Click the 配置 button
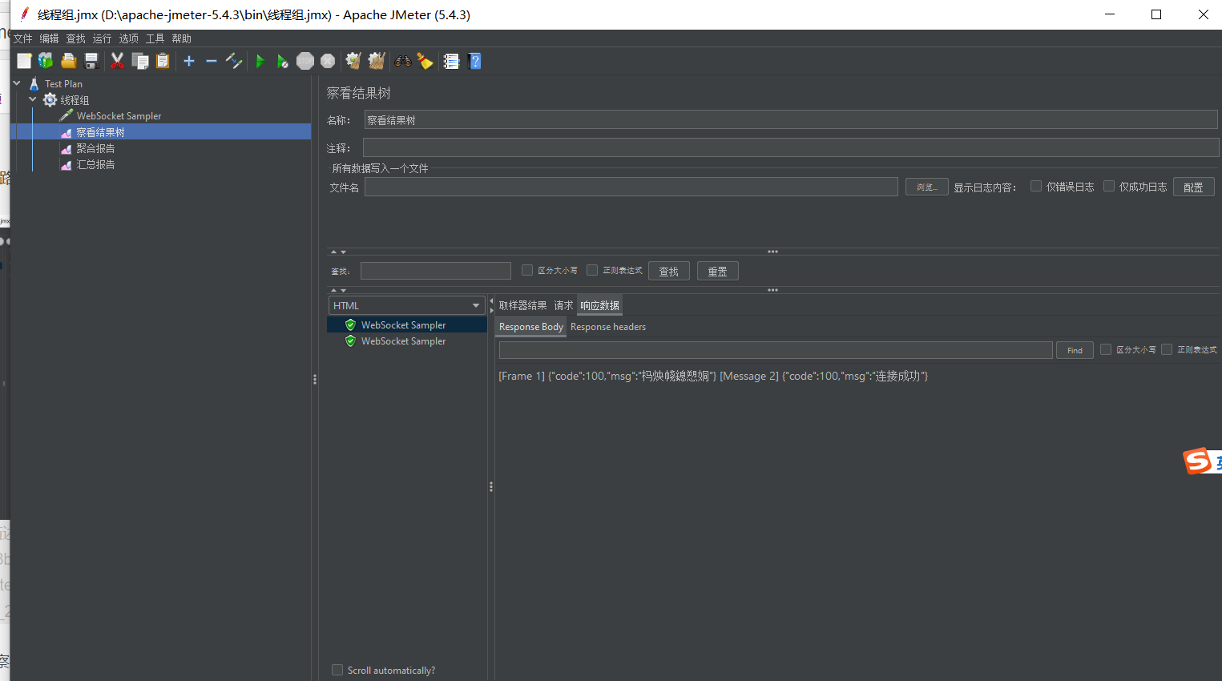This screenshot has width=1222, height=681. click(x=1194, y=187)
